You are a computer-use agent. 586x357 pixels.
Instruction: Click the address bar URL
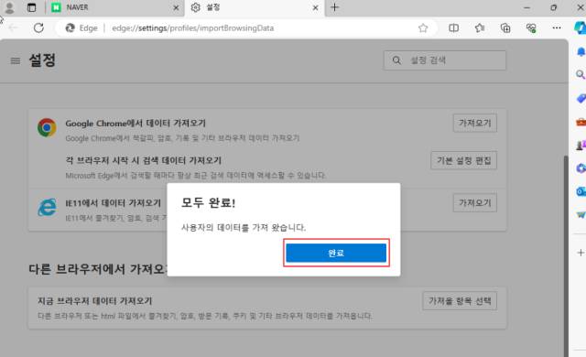[x=193, y=28]
